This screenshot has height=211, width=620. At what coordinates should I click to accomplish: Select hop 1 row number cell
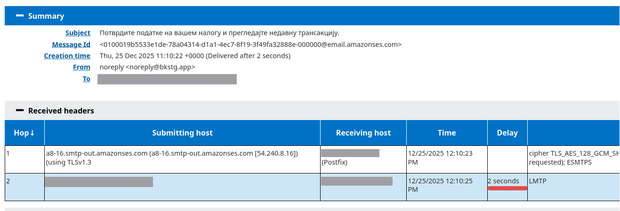click(x=24, y=159)
